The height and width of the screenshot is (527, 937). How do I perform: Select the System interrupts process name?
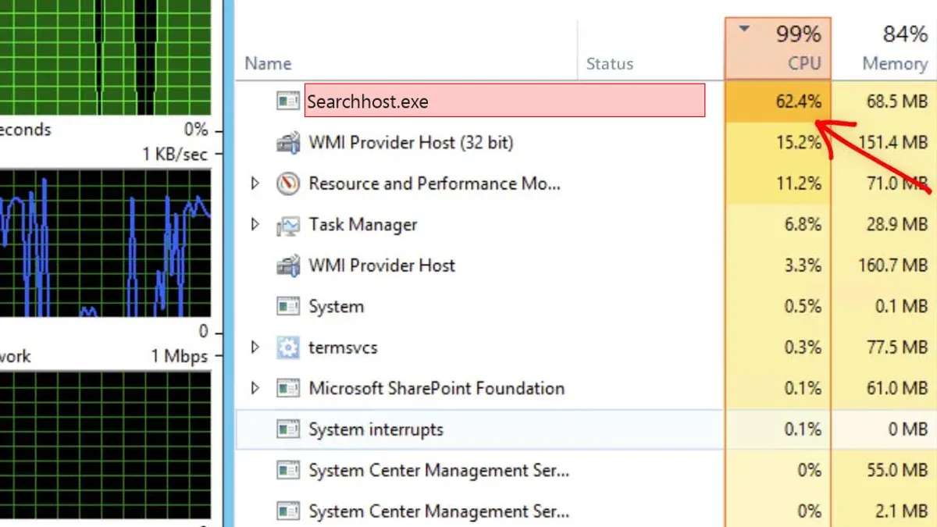pos(376,429)
